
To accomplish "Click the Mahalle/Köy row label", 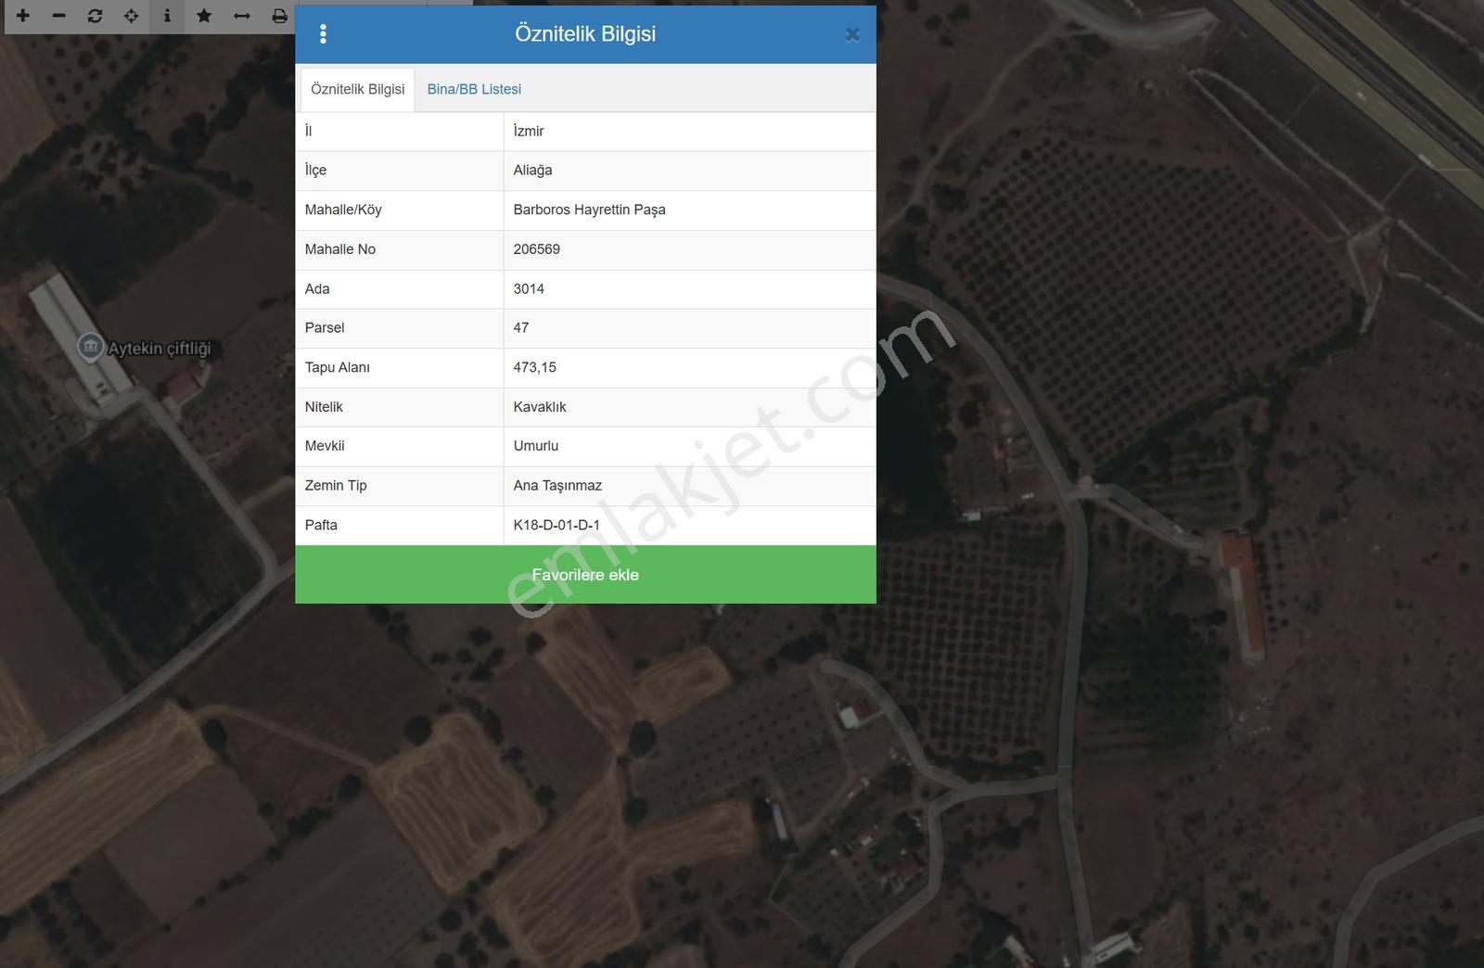I will 343,210.
